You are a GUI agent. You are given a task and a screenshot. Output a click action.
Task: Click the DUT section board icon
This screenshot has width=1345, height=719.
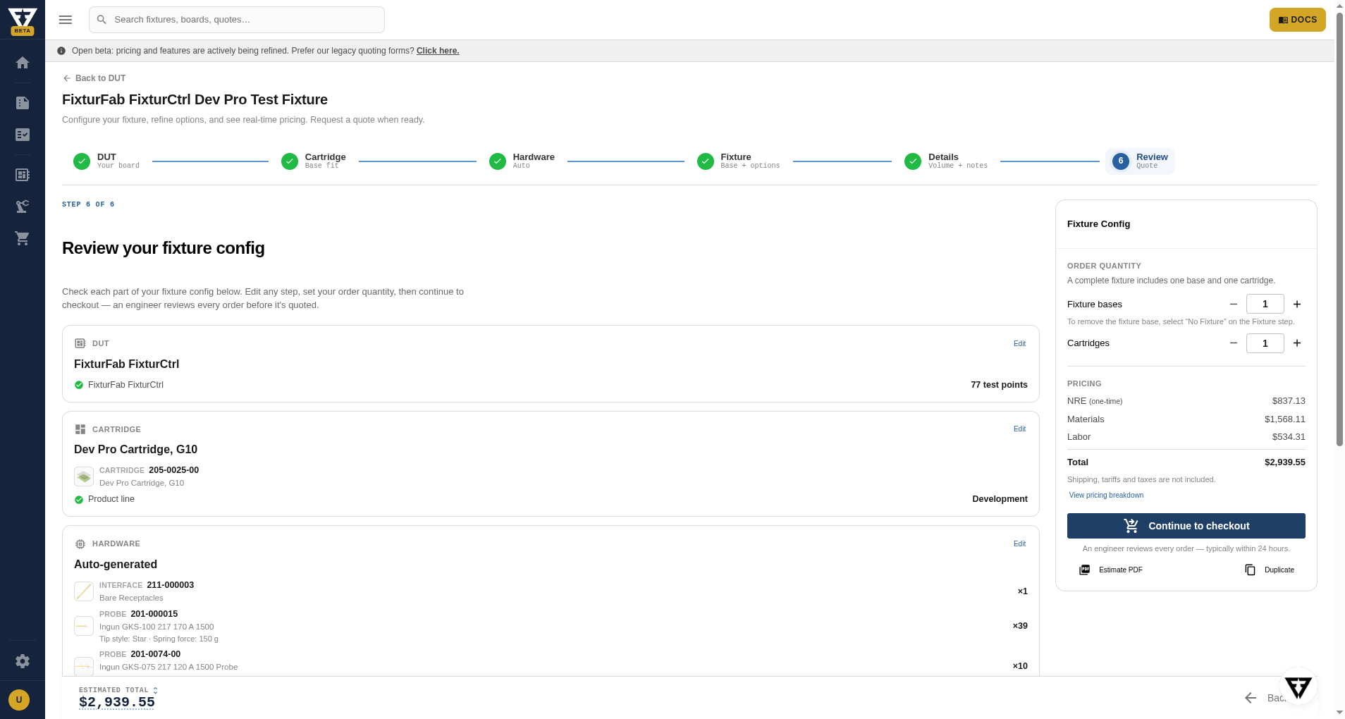[x=80, y=343]
